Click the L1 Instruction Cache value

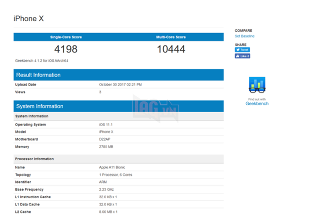click(x=108, y=197)
